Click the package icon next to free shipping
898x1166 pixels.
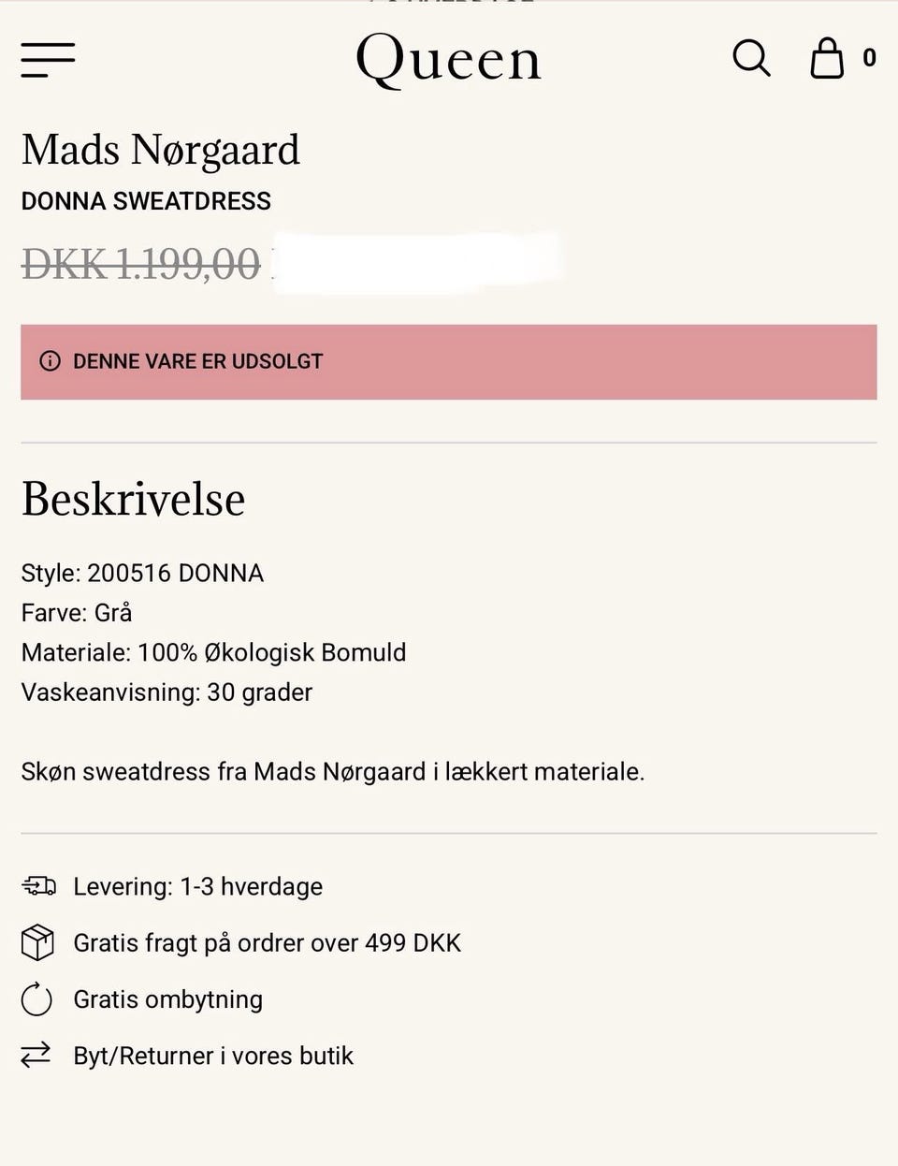tap(37, 942)
